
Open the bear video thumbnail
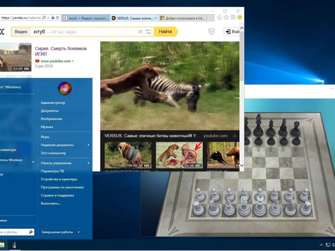click(223, 155)
